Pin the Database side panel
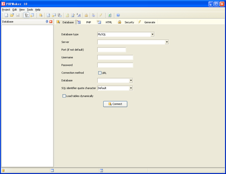 pos(47,22)
